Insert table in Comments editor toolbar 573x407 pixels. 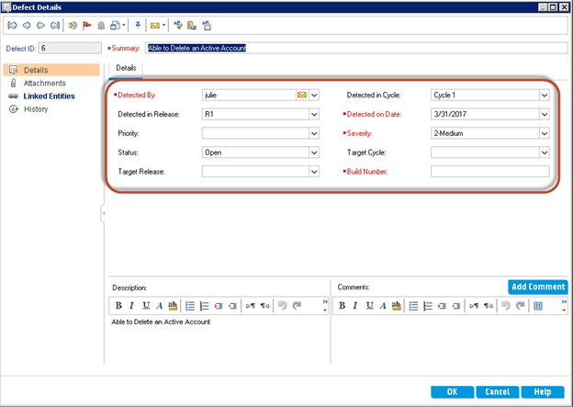point(538,305)
